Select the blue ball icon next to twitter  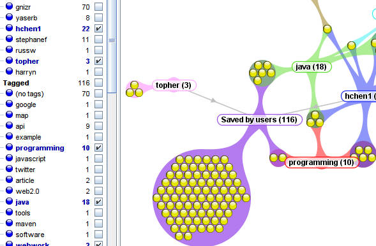click(9, 169)
